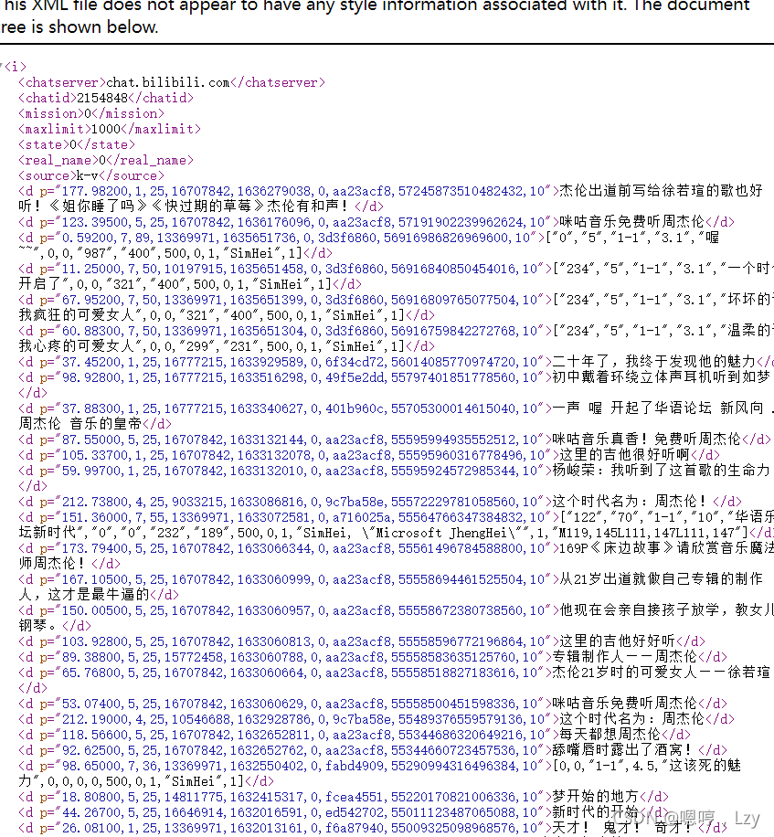
Task: Click the text 咪咕音乐真香！免费听周杰伦
Action: pos(646,440)
